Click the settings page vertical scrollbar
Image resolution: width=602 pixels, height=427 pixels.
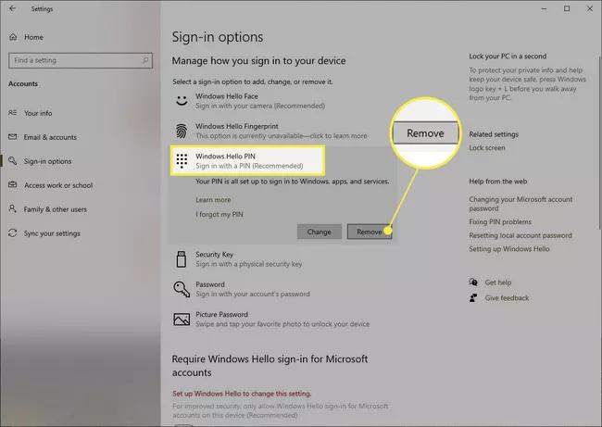599,142
